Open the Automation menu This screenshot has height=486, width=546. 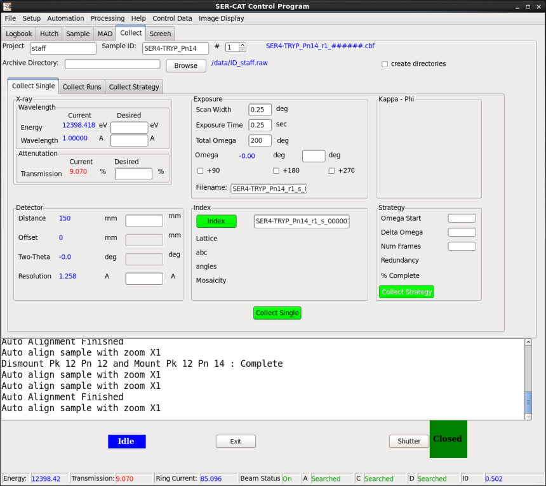pos(65,18)
